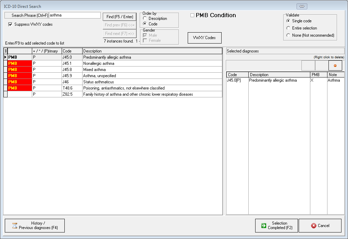Viewport: 348px width, 239px height.
Task: Click the red PMB flag for J45.1
Action: pyautogui.click(x=20, y=63)
